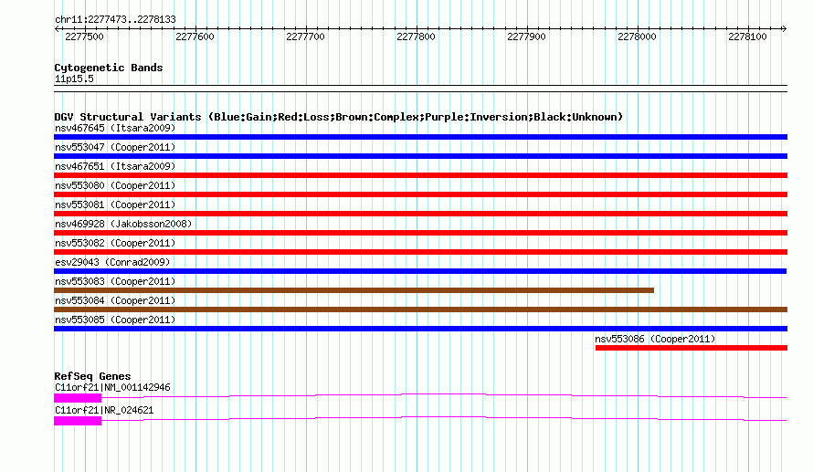
Task: Click the C11orf21|NM_001142946 gene label
Action: tap(112, 387)
